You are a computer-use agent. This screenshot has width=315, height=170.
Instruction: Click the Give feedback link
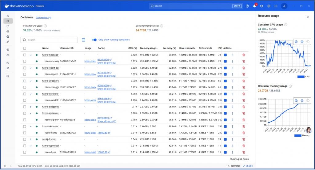point(43,18)
